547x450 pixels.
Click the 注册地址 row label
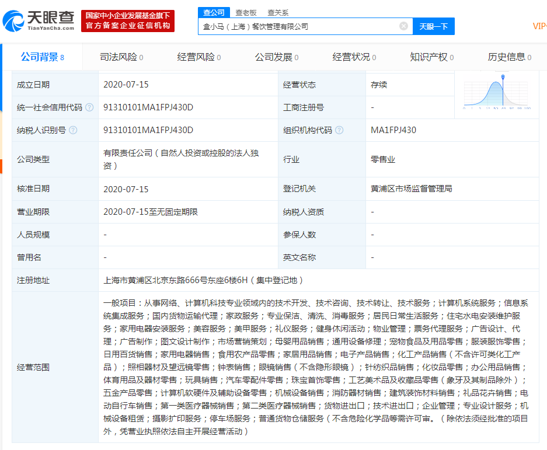(x=33, y=280)
